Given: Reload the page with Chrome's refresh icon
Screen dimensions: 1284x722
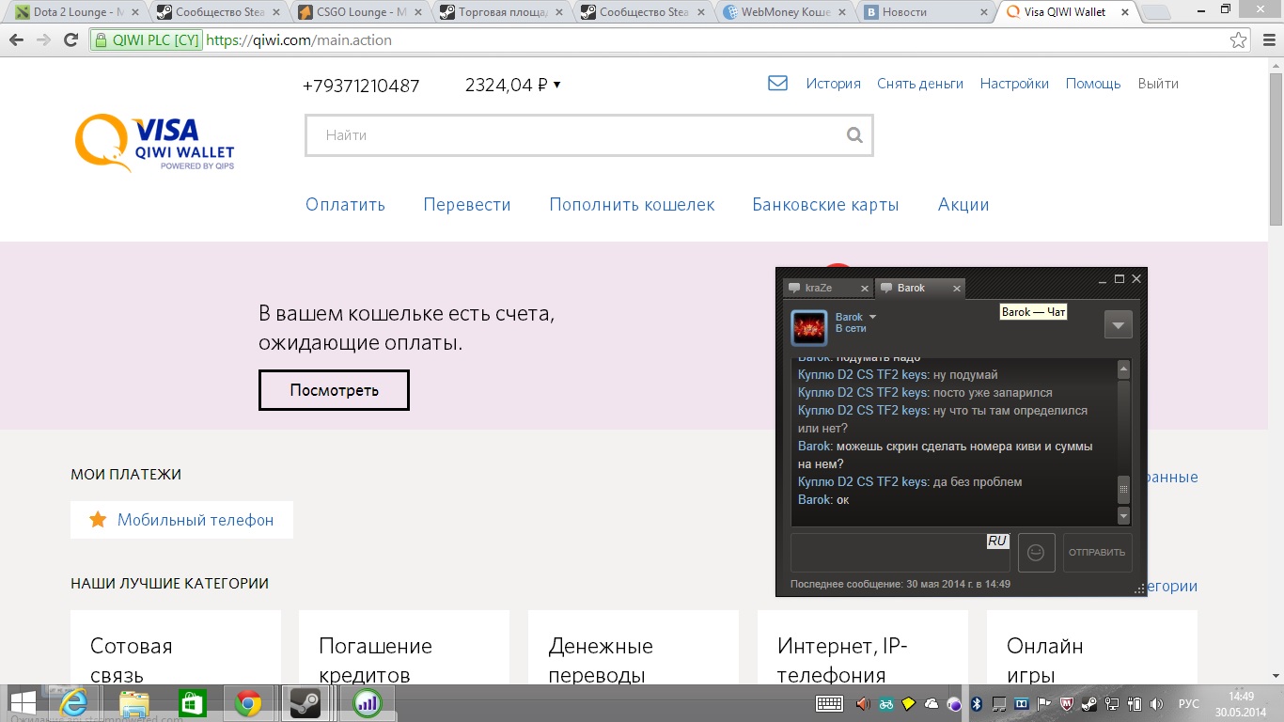Looking at the screenshot, I should click(x=70, y=40).
